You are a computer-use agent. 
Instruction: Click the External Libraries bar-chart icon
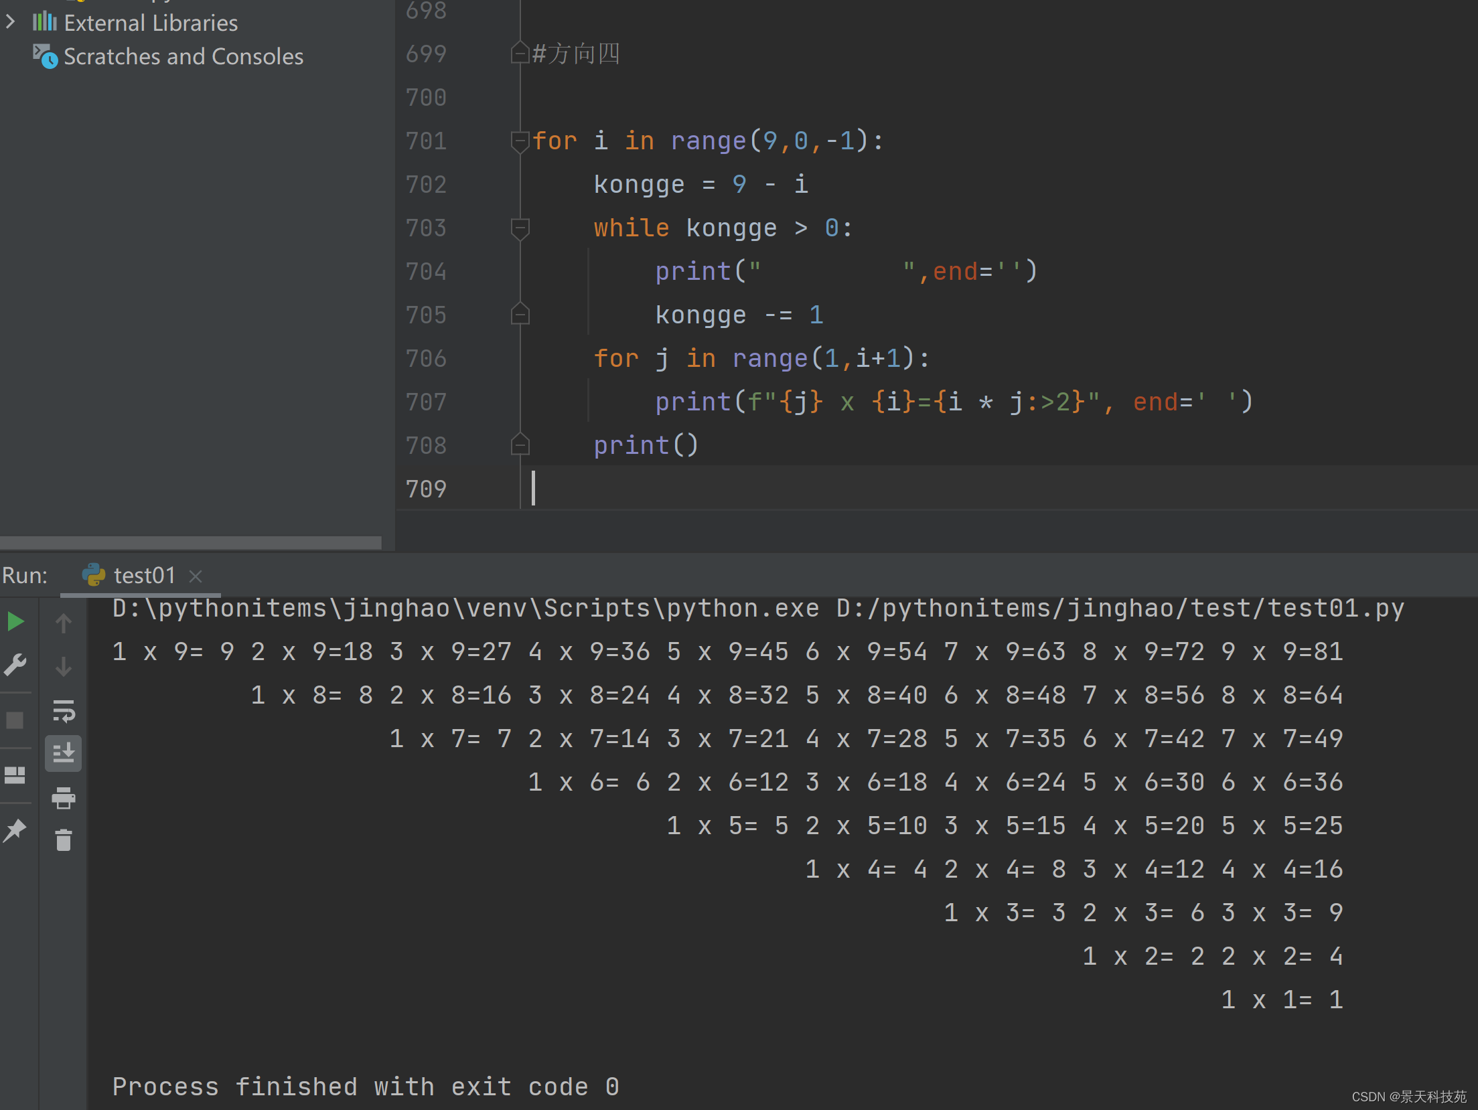45,21
